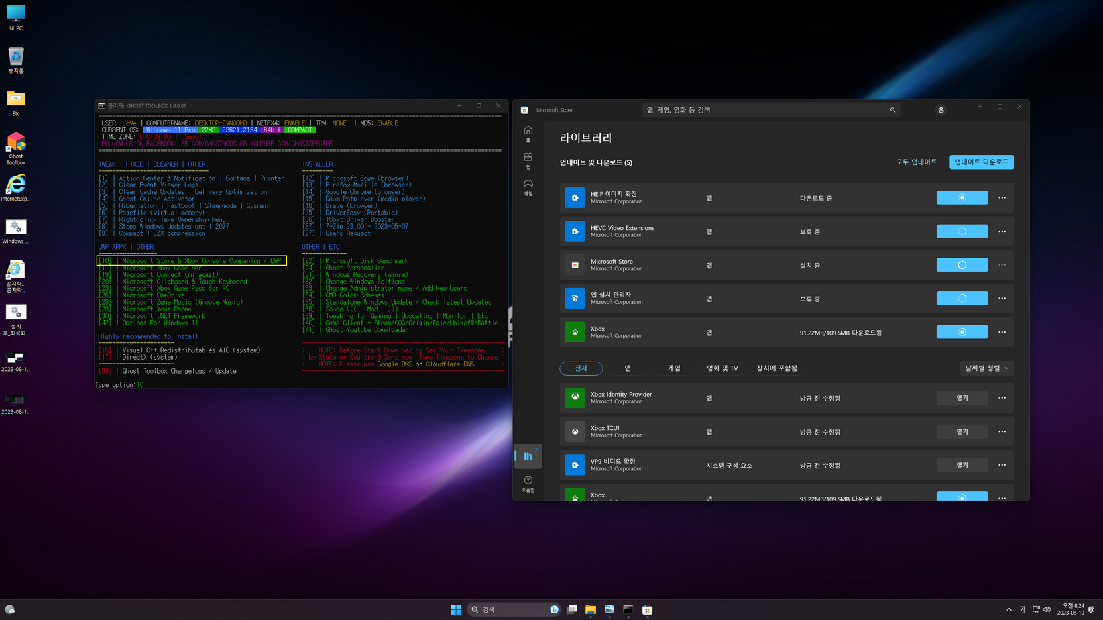Click the 라이브러리 heading in Store
Image resolution: width=1103 pixels, height=620 pixels.
(x=586, y=138)
